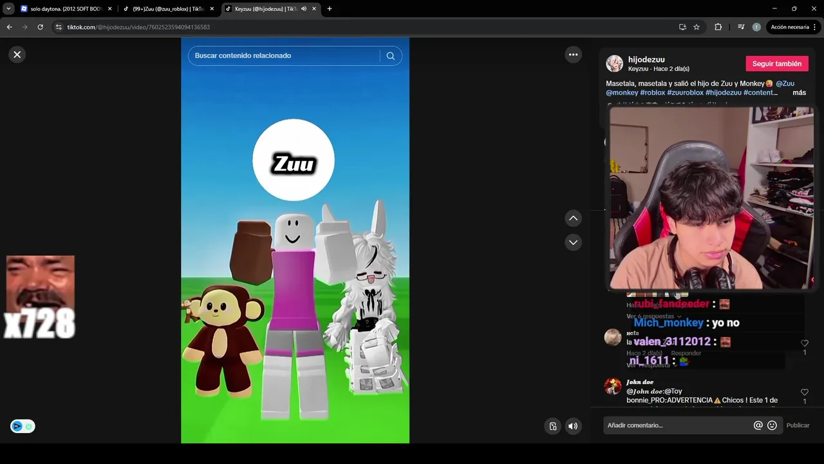Like the comment above John doe's with heart
The height and width of the screenshot is (464, 824).
click(804, 343)
